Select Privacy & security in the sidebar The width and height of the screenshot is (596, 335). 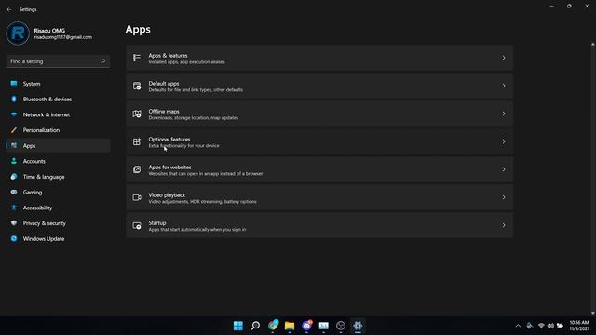(58, 223)
